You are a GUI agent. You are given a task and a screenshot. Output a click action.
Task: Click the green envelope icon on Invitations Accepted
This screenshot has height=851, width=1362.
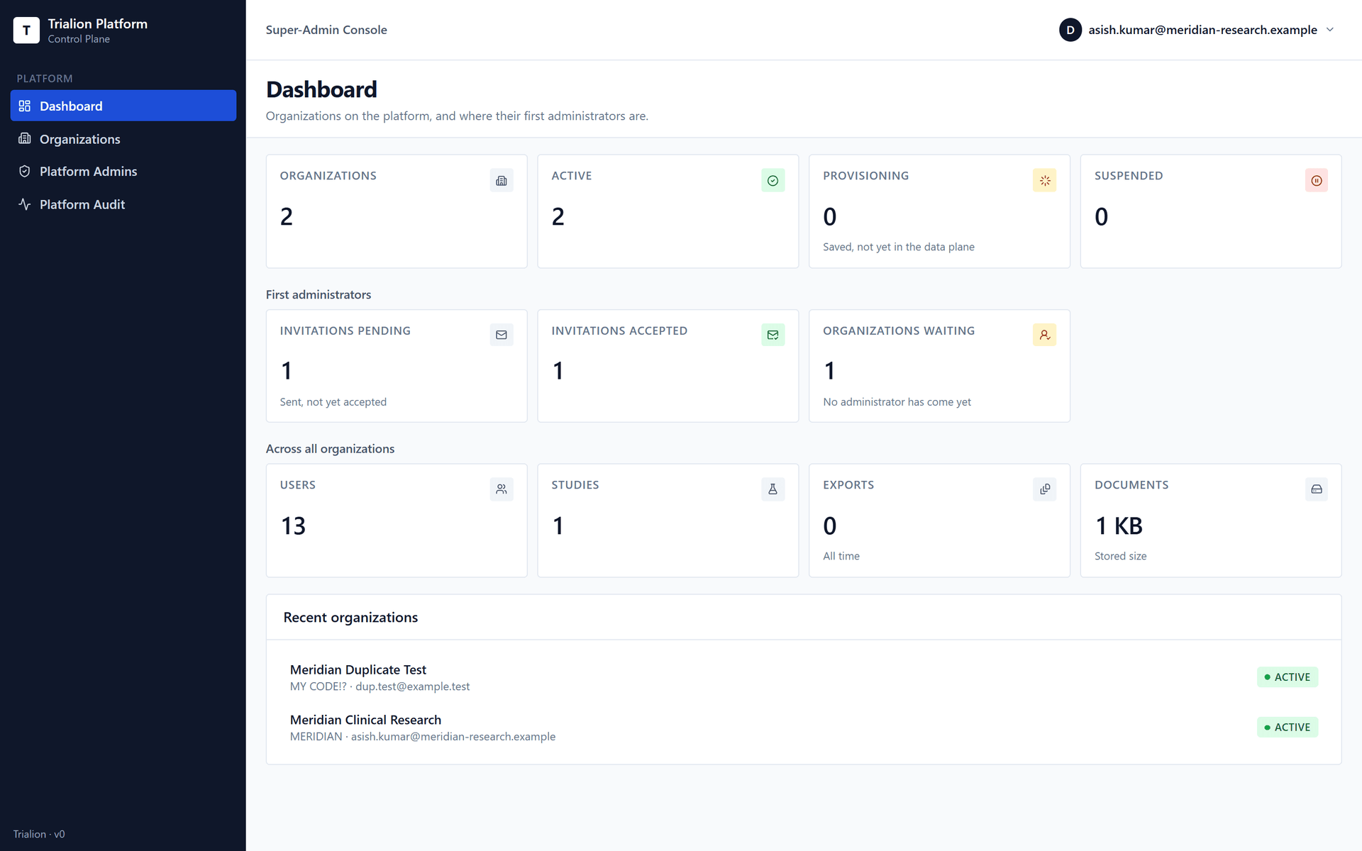tap(773, 335)
